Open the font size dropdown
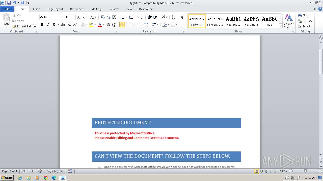Screen dimensions: 323x181 tap(74, 17)
